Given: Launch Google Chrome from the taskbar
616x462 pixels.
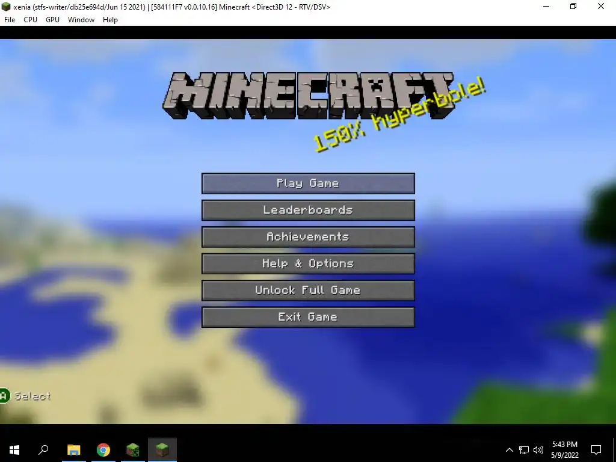Looking at the screenshot, I should (x=103, y=450).
